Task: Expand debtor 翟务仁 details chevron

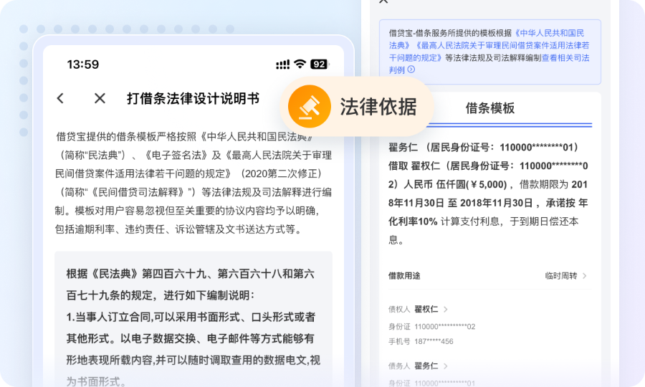Action: 446,365
